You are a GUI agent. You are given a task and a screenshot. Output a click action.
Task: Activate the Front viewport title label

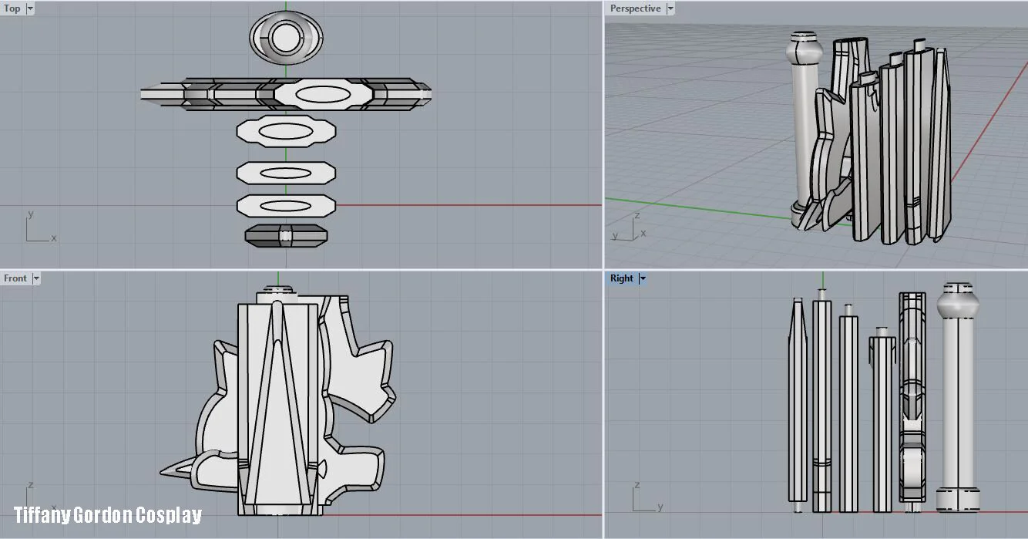(15, 278)
